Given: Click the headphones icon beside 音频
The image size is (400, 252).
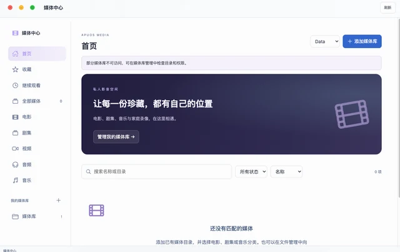Looking at the screenshot, I should tap(15, 164).
